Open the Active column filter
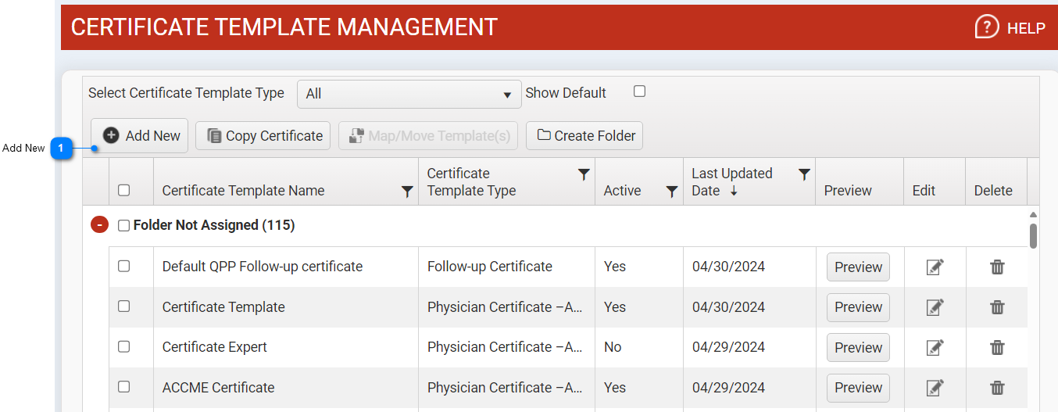Image resolution: width=1058 pixels, height=412 pixels. point(671,192)
